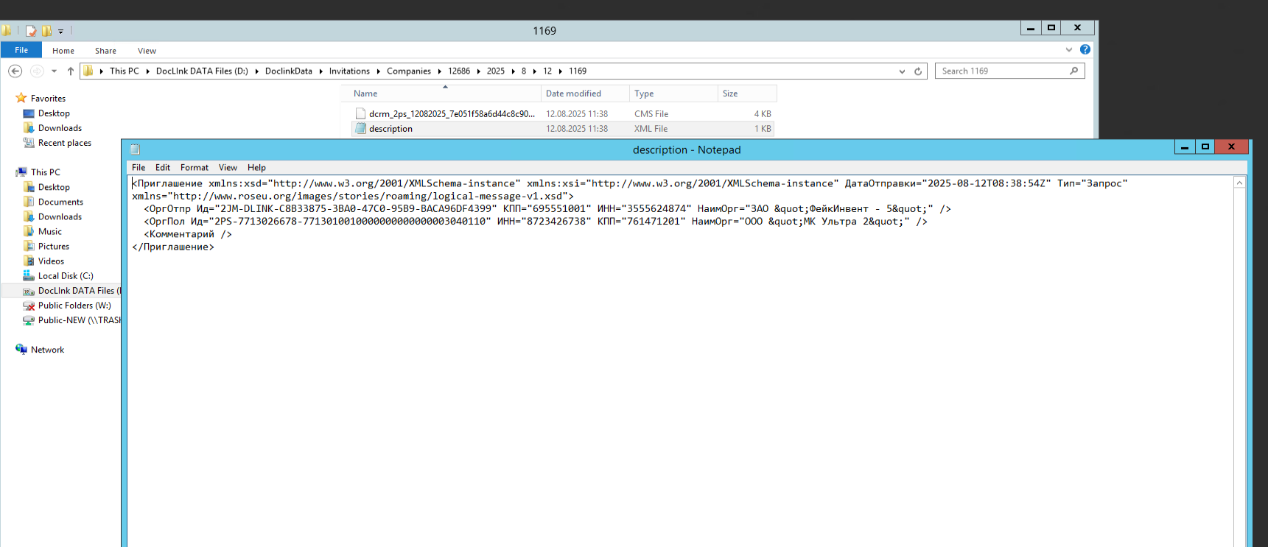This screenshot has height=547, width=1268.
Task: Click the search magnifier icon
Action: click(1074, 71)
